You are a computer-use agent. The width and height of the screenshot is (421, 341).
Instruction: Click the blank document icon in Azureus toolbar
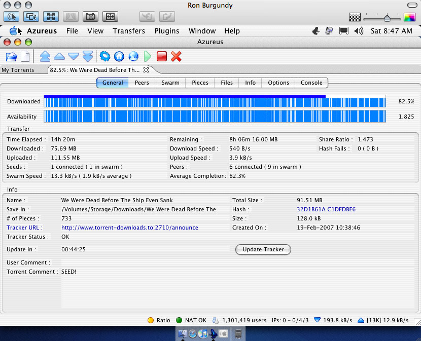(25, 57)
